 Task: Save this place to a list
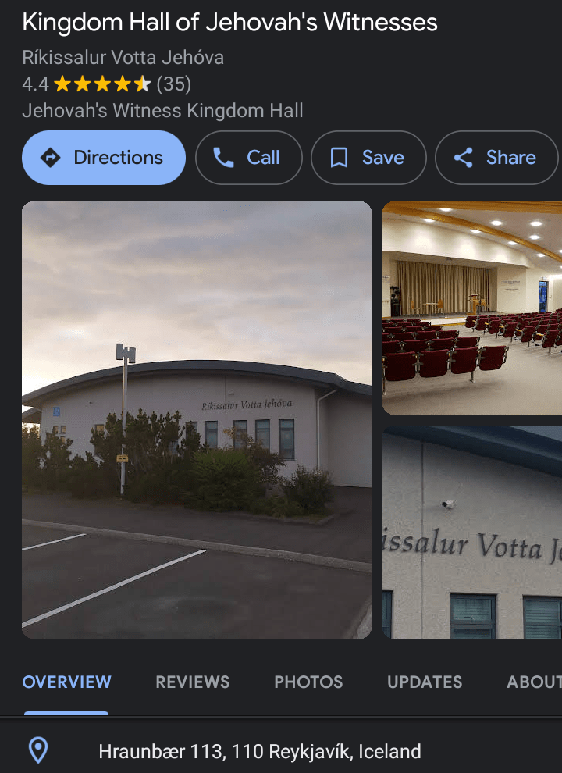point(368,158)
